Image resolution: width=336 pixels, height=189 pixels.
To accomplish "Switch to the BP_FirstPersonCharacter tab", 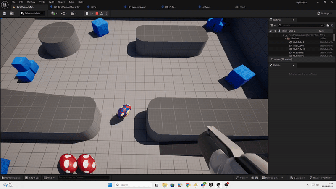I will click(x=67, y=7).
